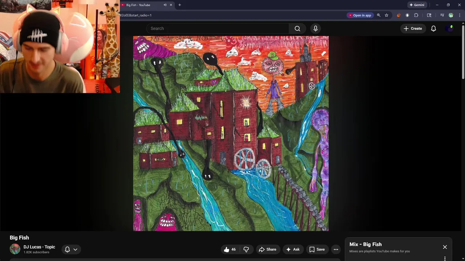Open a new browser tab
Viewport: 465px width, 261px height.
(179, 5)
